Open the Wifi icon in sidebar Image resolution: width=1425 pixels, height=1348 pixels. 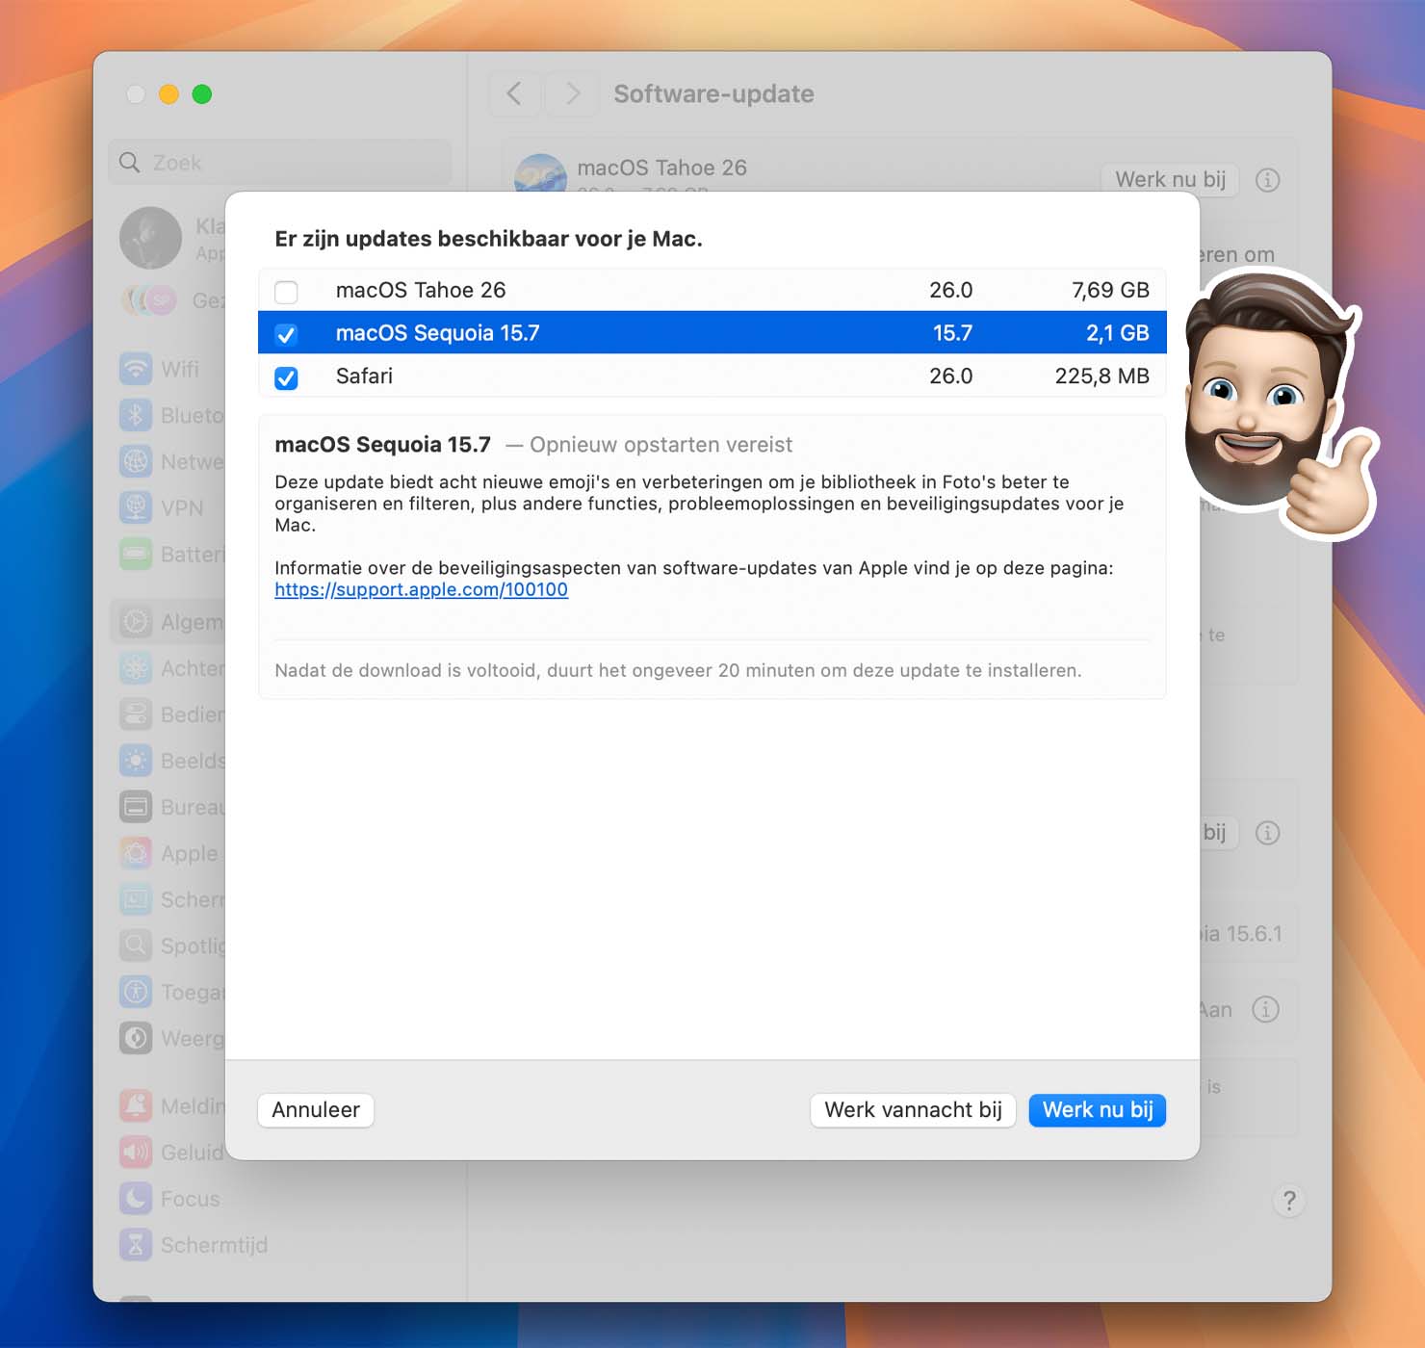tap(136, 369)
